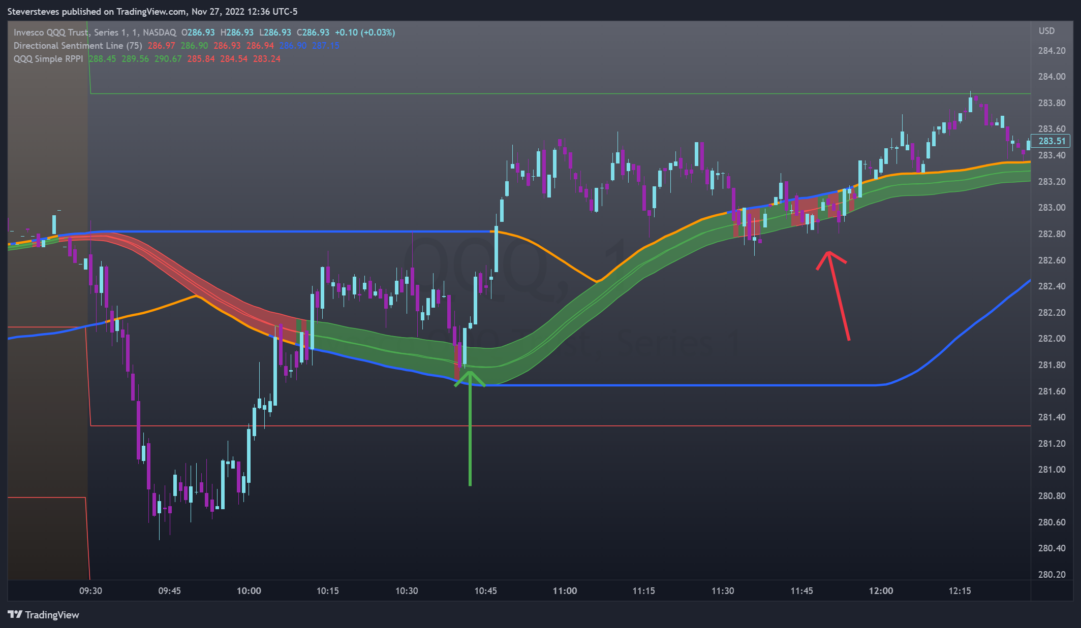Click the RPPI value 283.24
The image size is (1081, 628).
click(x=267, y=59)
